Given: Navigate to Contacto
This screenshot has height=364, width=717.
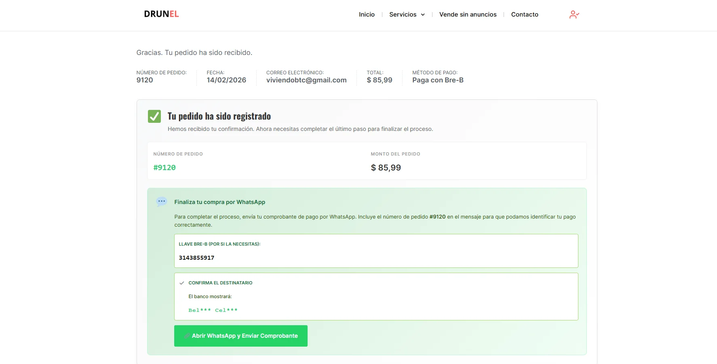Looking at the screenshot, I should point(524,15).
